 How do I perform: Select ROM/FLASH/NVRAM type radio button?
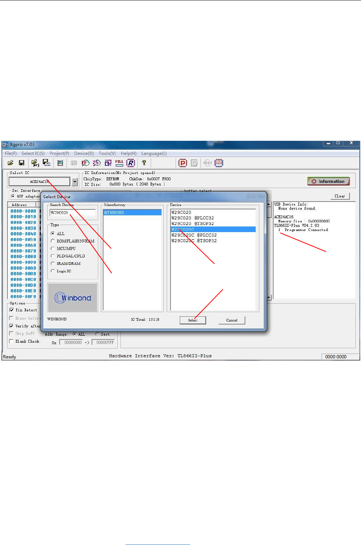pos(52,241)
